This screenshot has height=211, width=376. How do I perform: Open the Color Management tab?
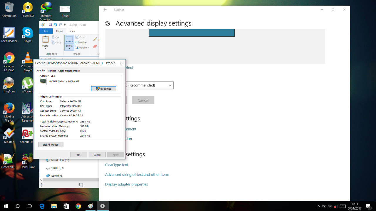(x=69, y=71)
